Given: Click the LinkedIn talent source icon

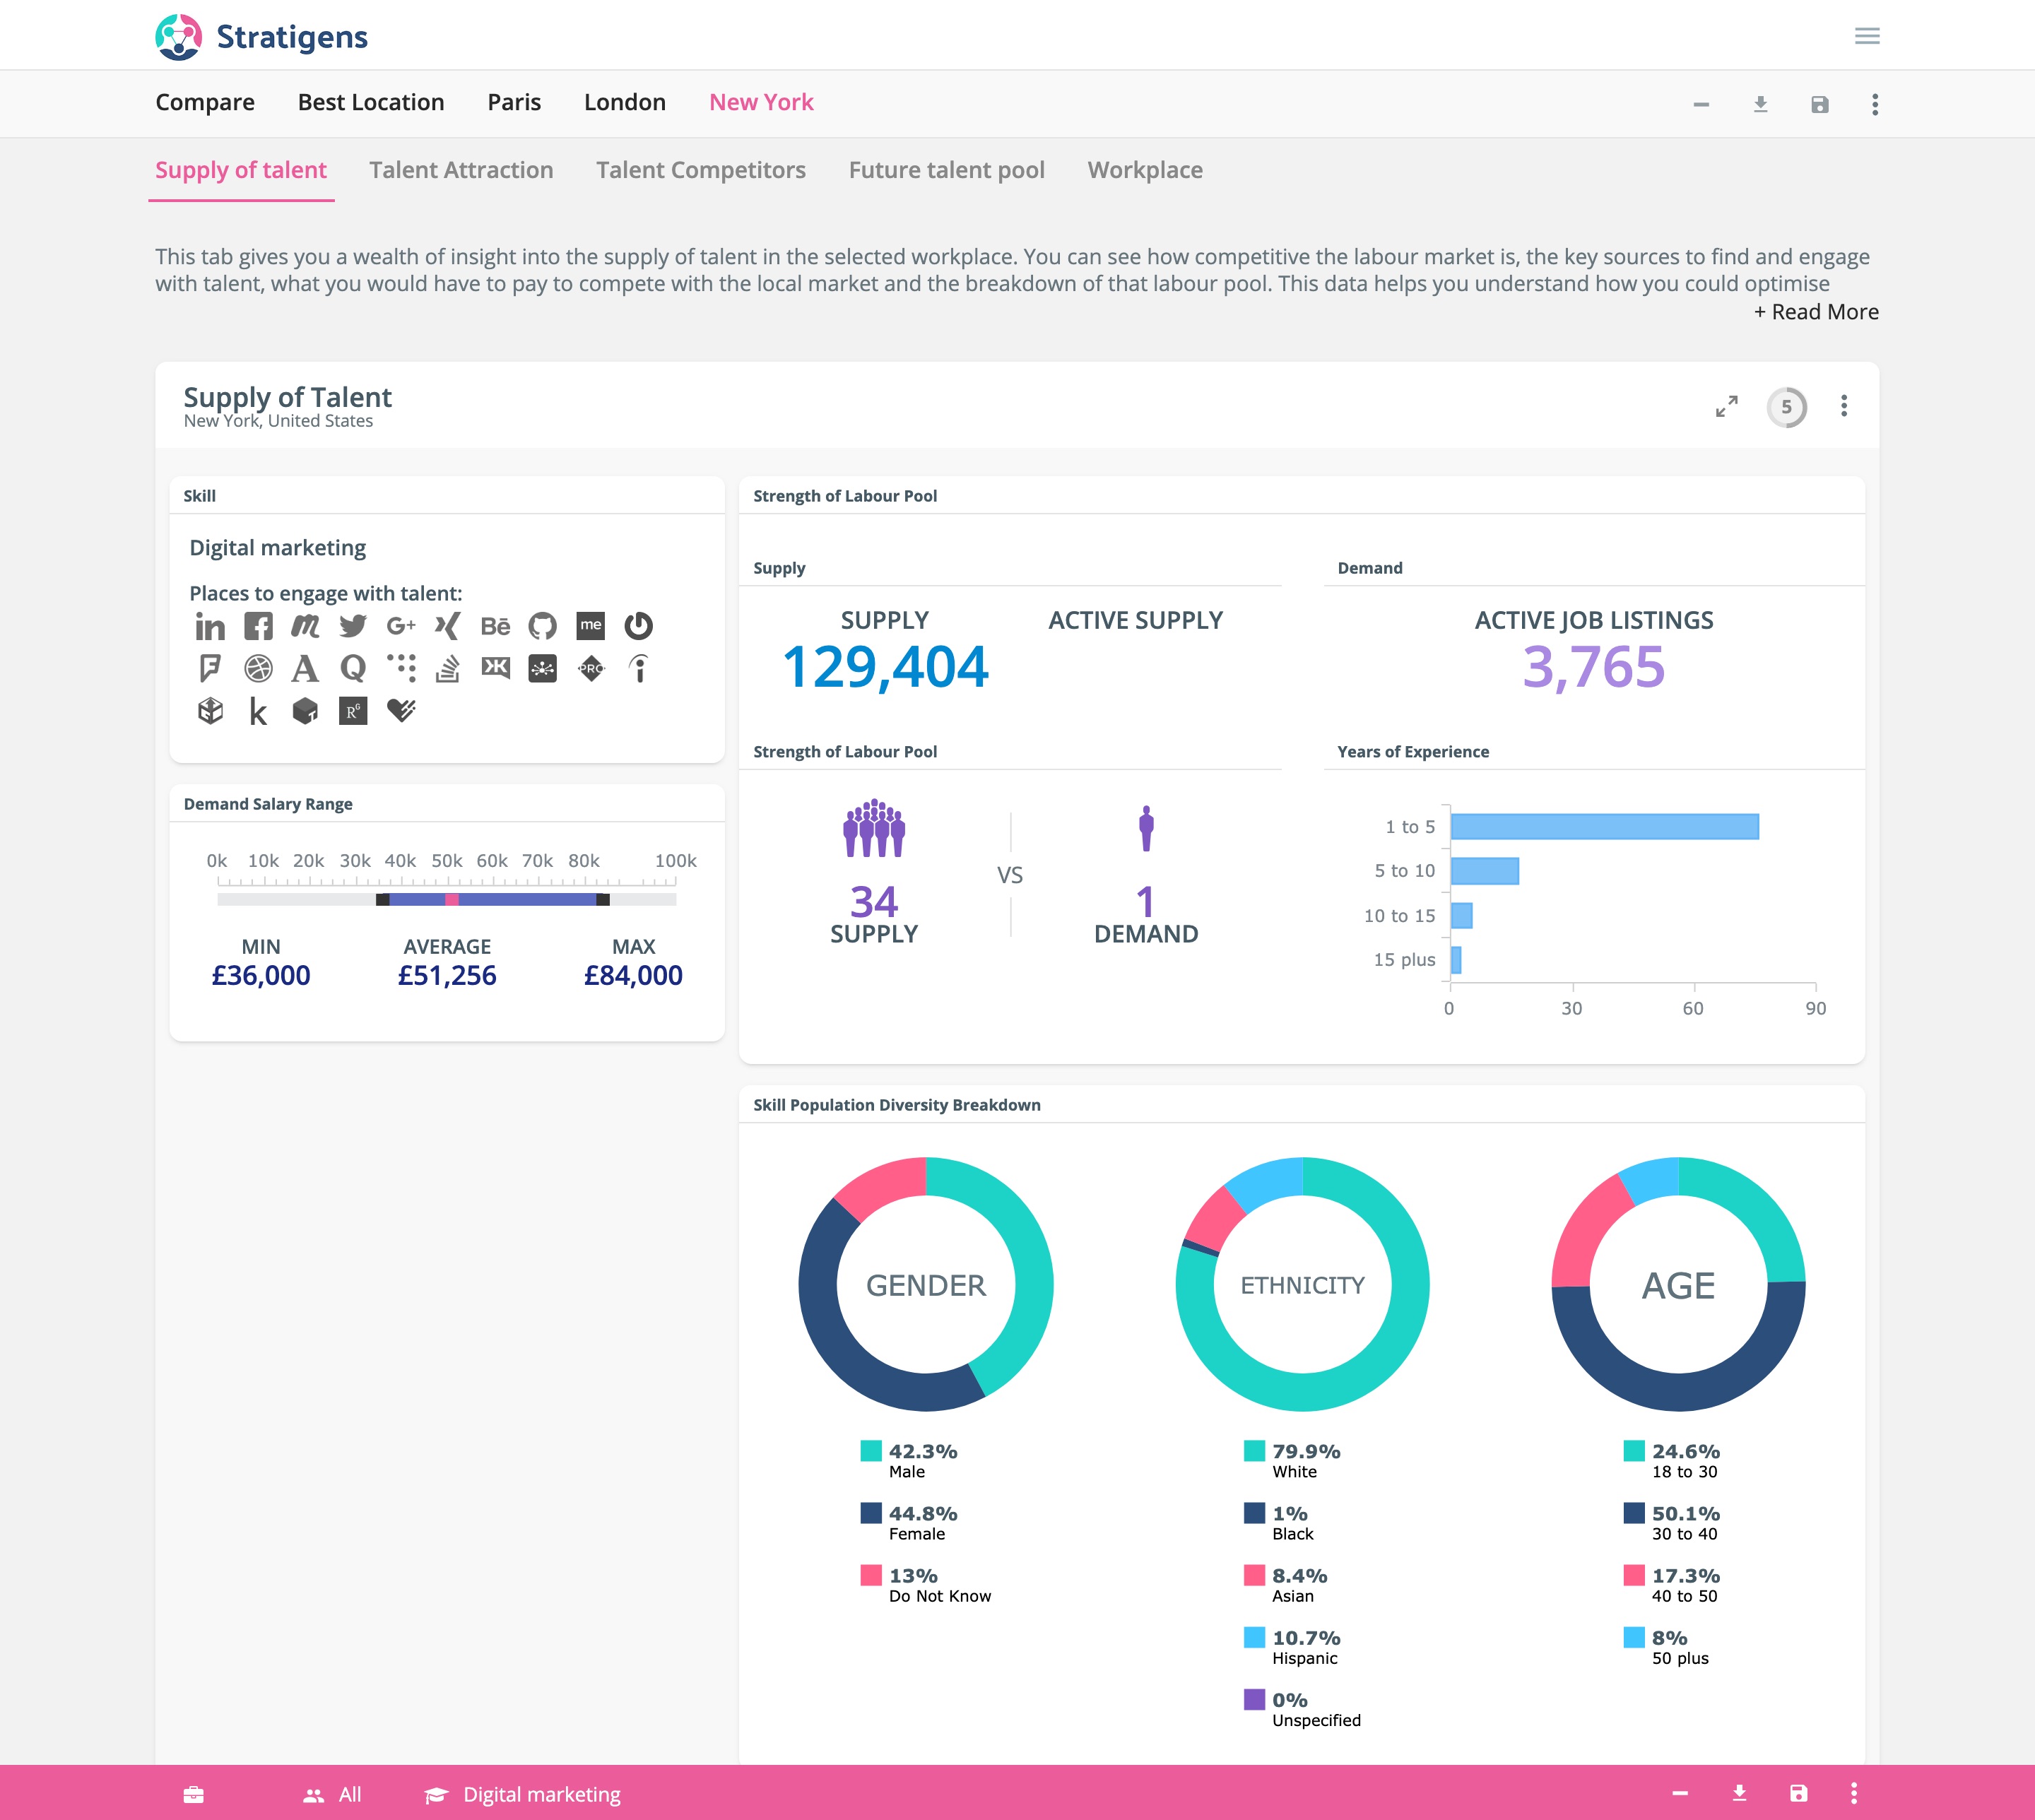Looking at the screenshot, I should pos(210,627).
